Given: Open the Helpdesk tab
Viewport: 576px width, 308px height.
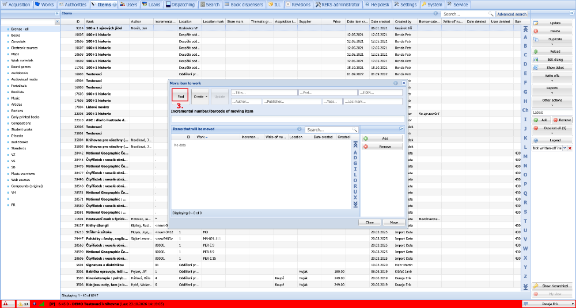Looking at the screenshot, I should click(377, 5).
